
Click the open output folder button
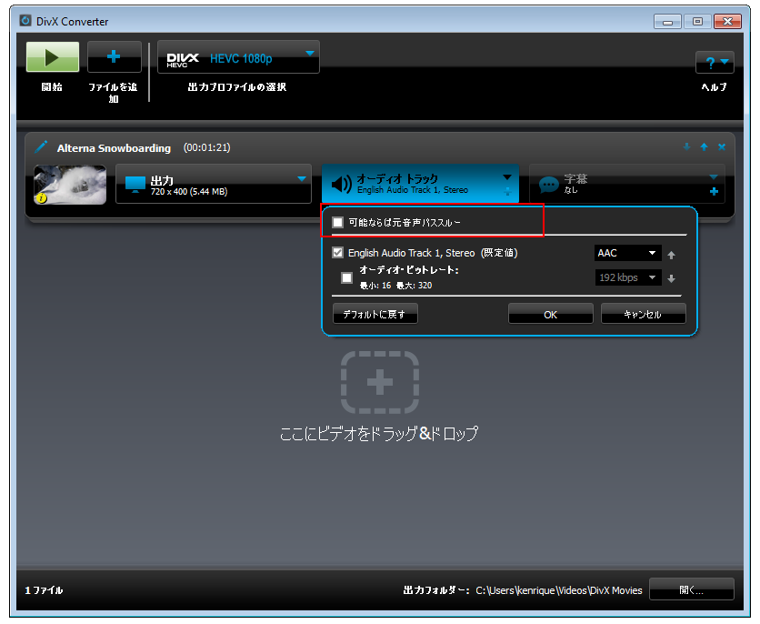tap(692, 589)
